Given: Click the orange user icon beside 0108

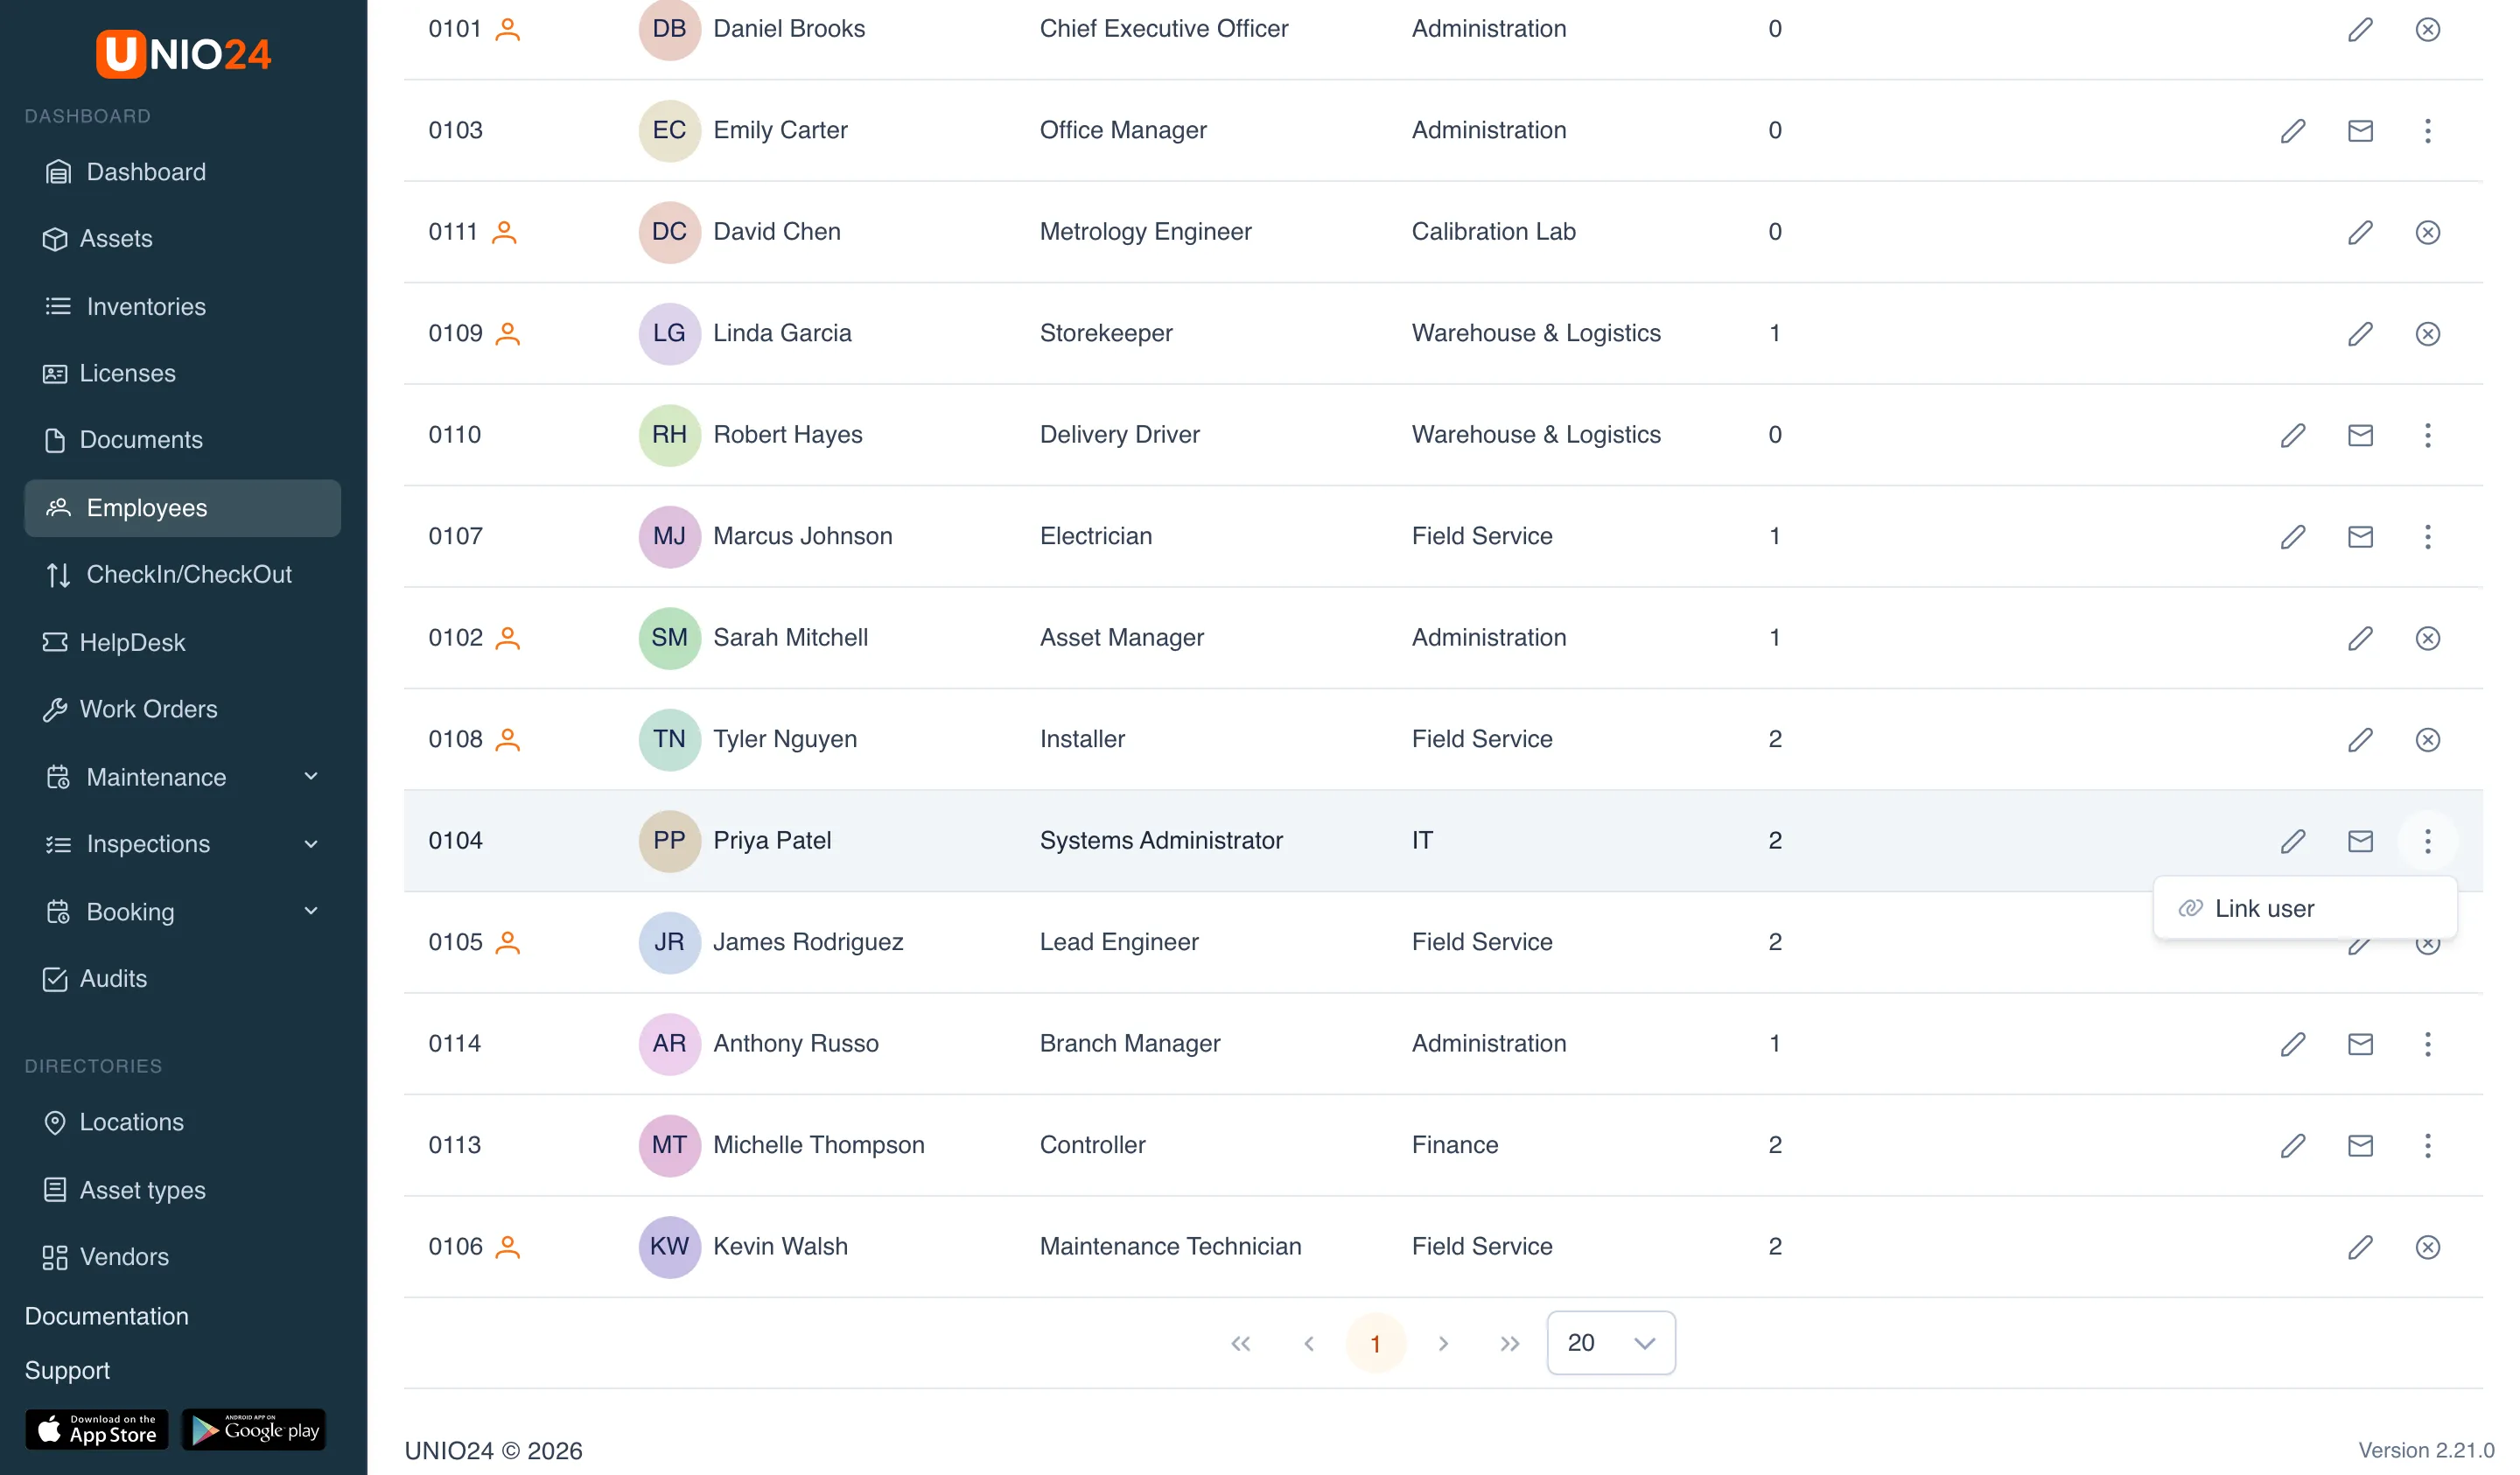Looking at the screenshot, I should 508,740.
